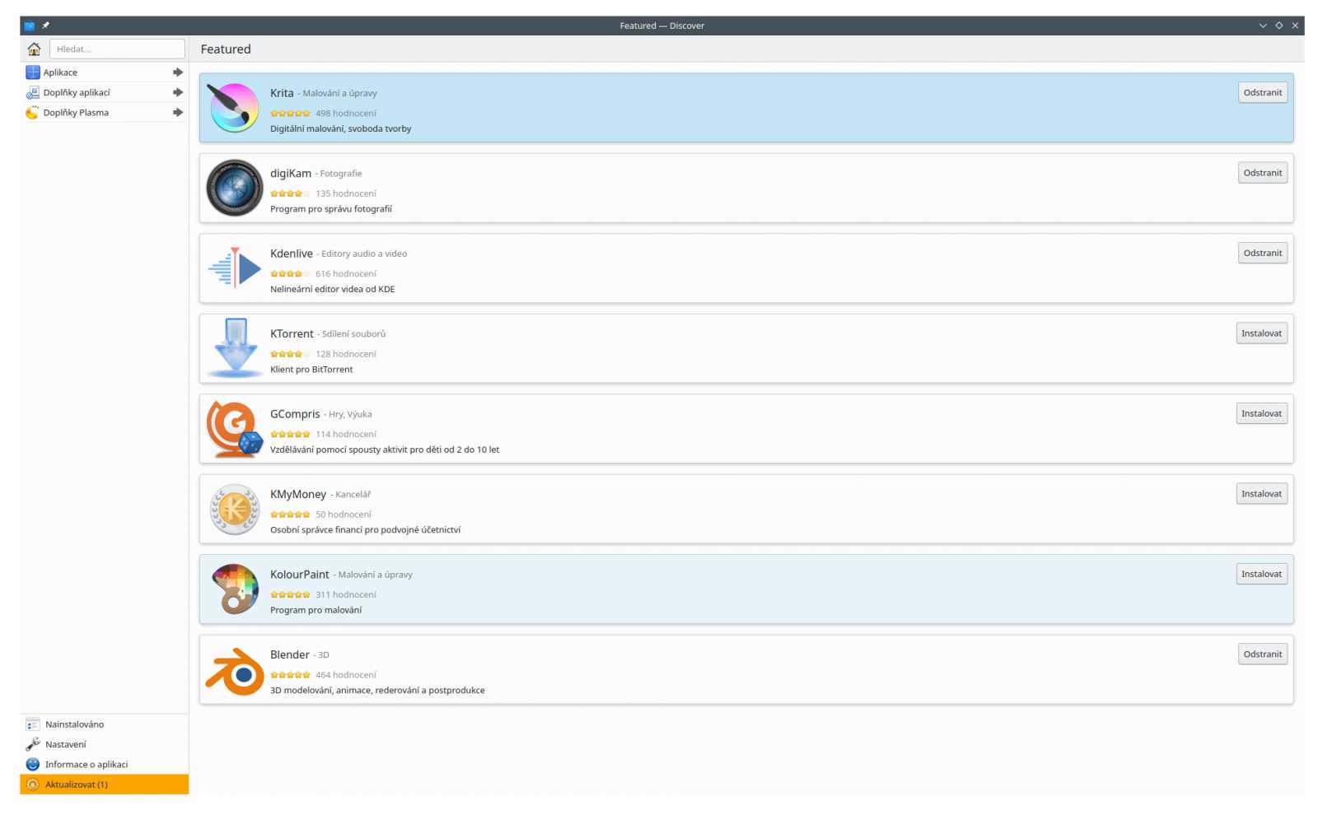Remove Blender with Odstranit button
The height and width of the screenshot is (815, 1318).
point(1262,654)
